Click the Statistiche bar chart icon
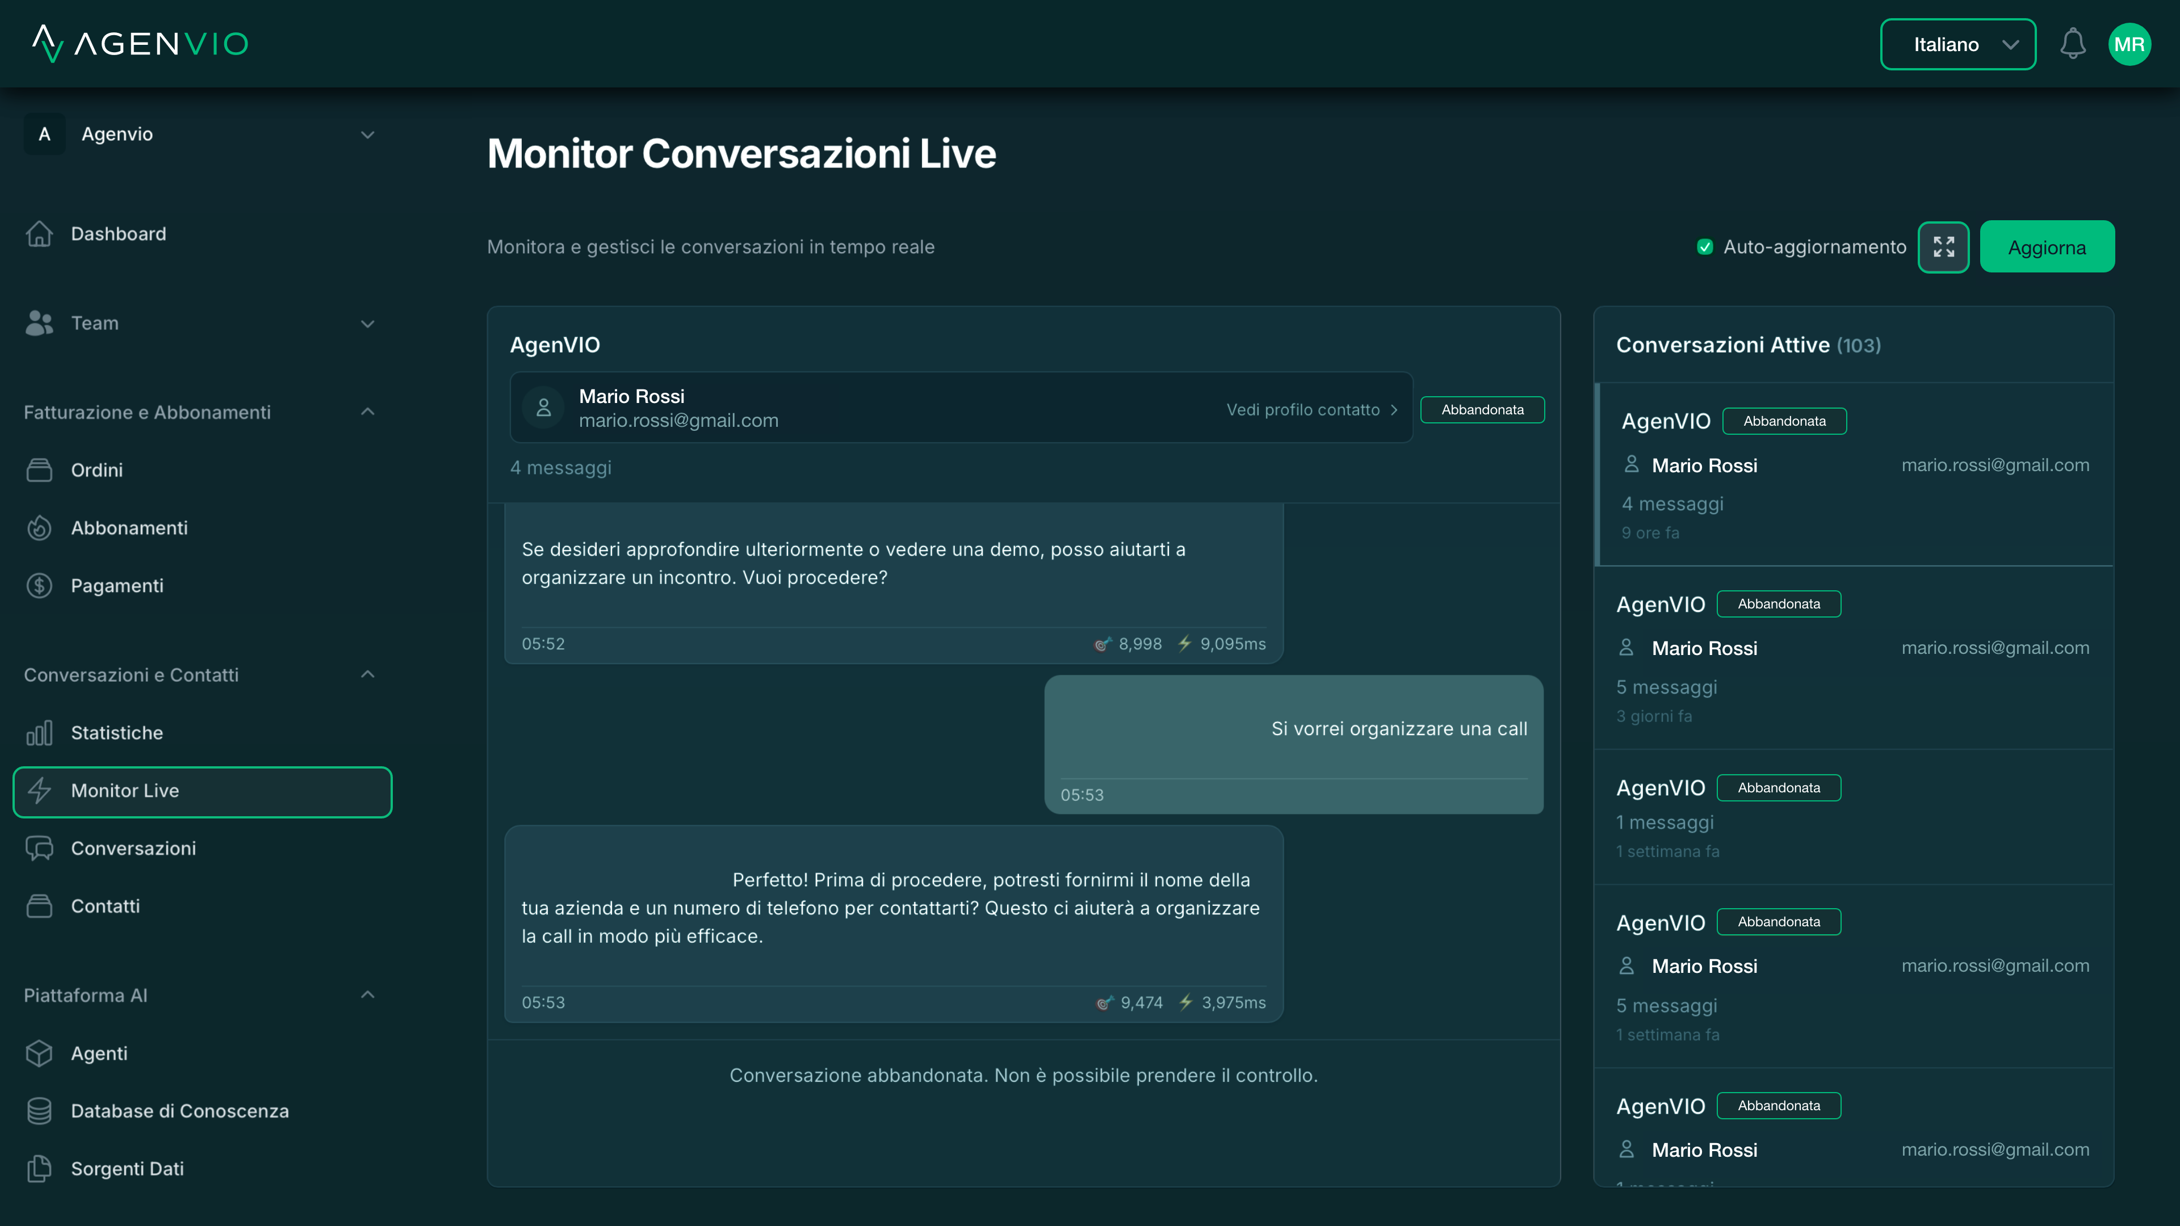 [x=40, y=733]
